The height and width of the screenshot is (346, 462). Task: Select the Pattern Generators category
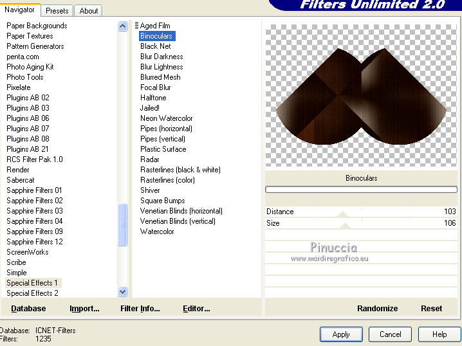[35, 46]
